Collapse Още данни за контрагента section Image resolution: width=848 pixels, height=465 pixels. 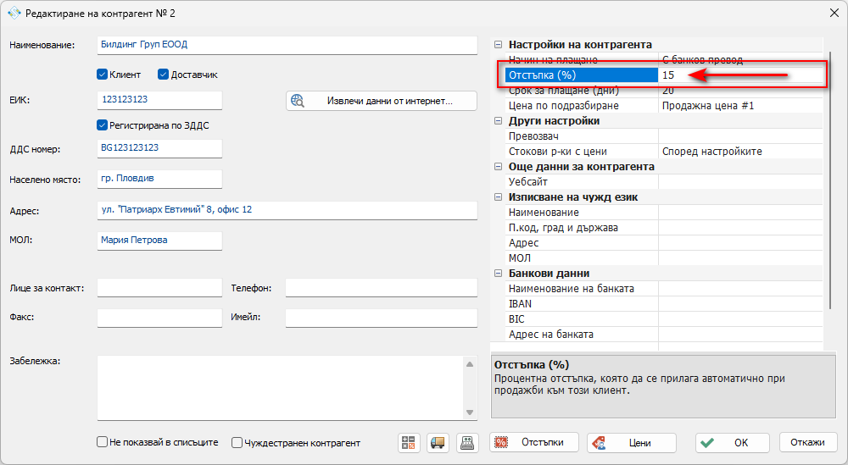click(x=498, y=167)
